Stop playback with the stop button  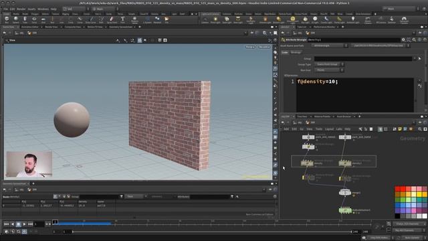pos(18,224)
